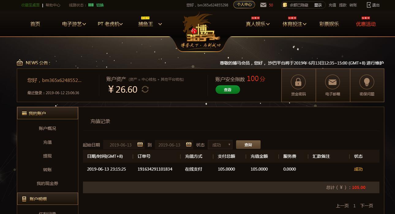Click the 查询 button
The width and height of the screenshot is (395, 214).
coord(248,145)
